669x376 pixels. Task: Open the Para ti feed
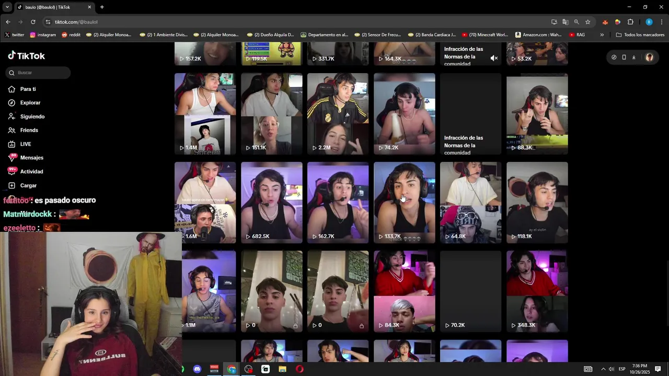(28, 89)
